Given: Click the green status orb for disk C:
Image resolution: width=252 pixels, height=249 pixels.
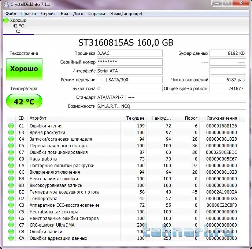Looking at the screenshot, I should pos(6,20).
